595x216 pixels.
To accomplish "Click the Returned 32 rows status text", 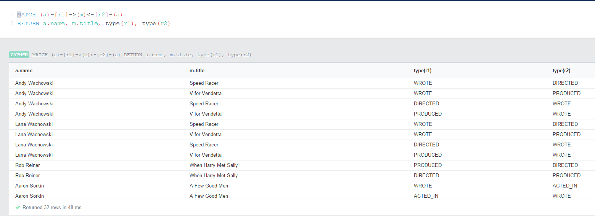I will pos(52,208).
